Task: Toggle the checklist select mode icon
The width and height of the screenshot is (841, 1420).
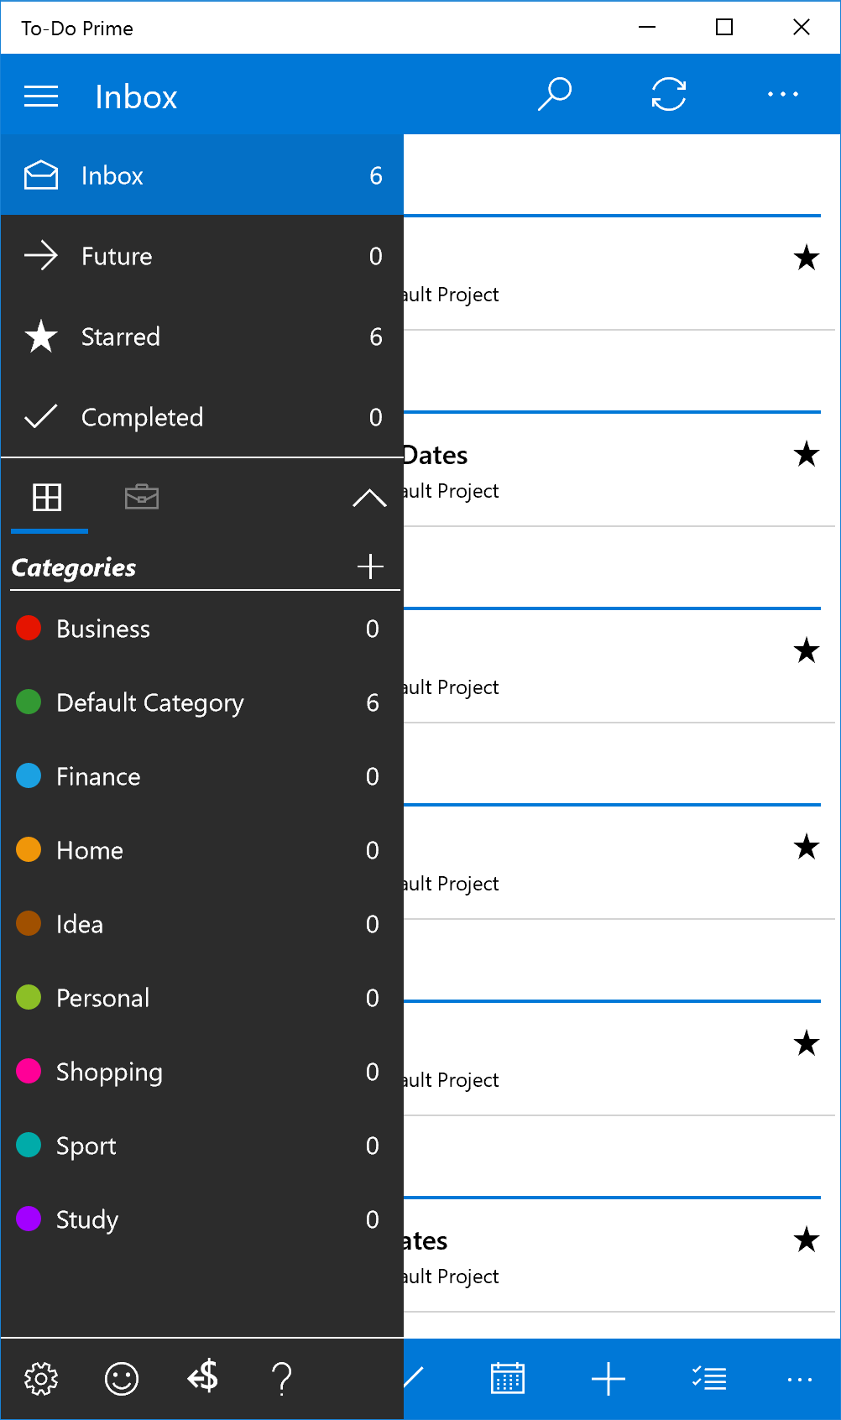Action: coord(709,1378)
